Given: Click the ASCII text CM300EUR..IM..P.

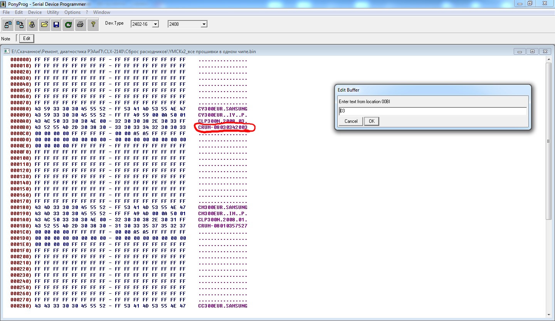Looking at the screenshot, I should point(223,214).
